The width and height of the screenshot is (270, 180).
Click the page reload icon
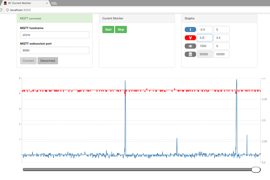point(1,10)
